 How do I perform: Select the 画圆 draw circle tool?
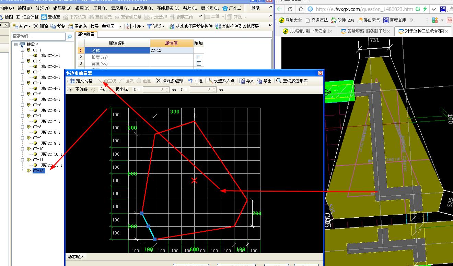144,81
